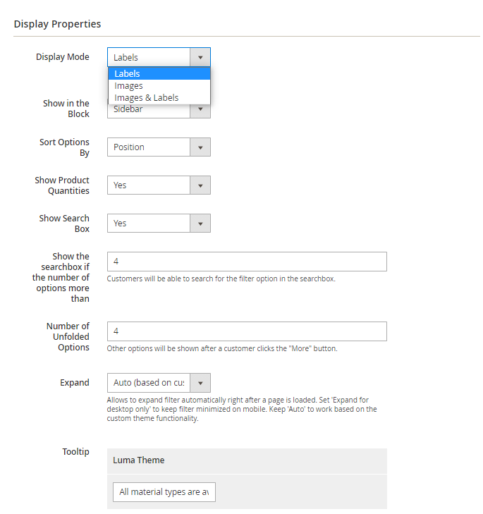Click the Show Product Quantities label

[62, 185]
